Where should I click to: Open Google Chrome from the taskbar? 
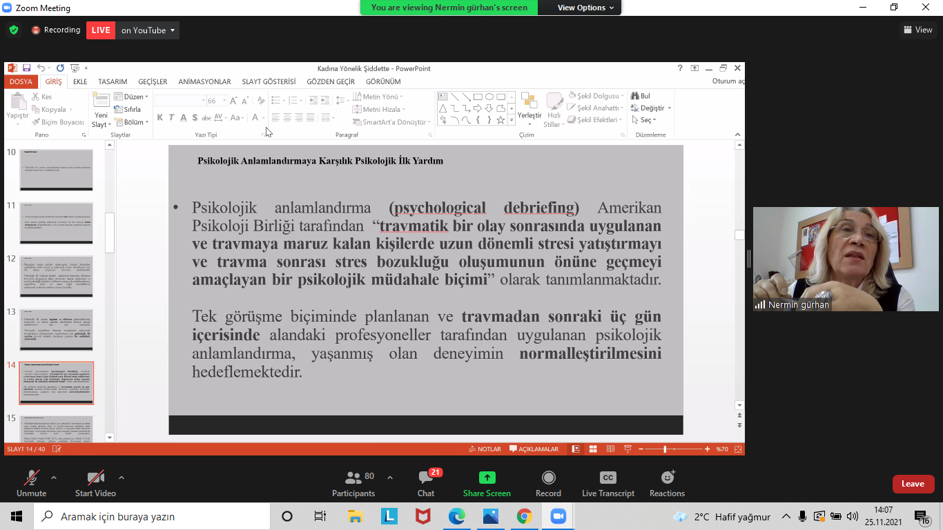pos(524,516)
